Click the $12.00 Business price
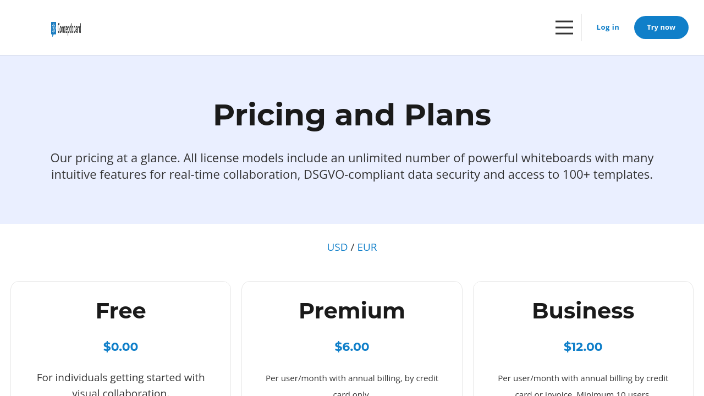704x396 pixels. coord(582,347)
